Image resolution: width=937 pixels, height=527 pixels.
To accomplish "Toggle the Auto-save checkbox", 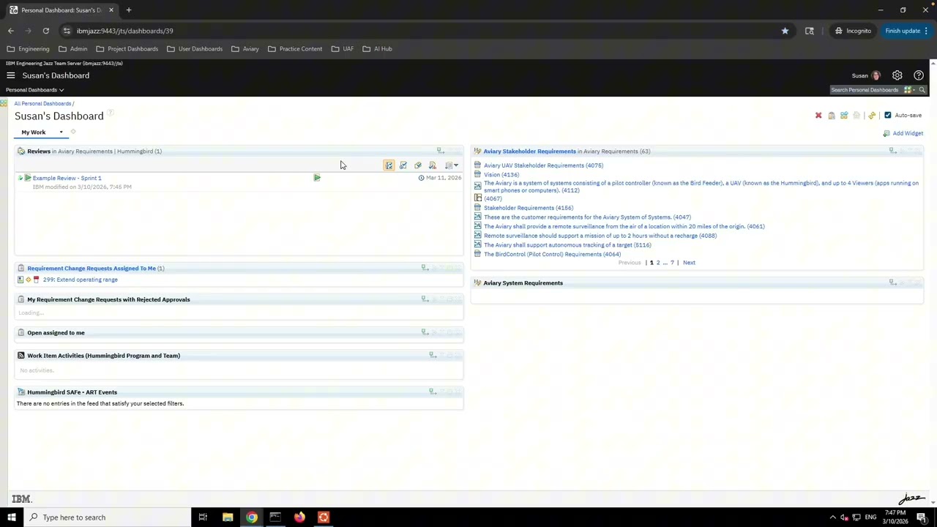I will click(888, 115).
